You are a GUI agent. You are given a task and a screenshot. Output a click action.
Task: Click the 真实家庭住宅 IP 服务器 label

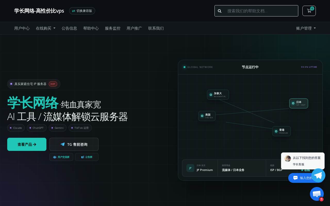pos(30,84)
